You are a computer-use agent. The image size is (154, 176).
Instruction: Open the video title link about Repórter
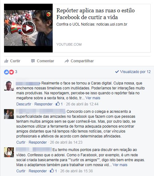pyautogui.click(x=95, y=14)
